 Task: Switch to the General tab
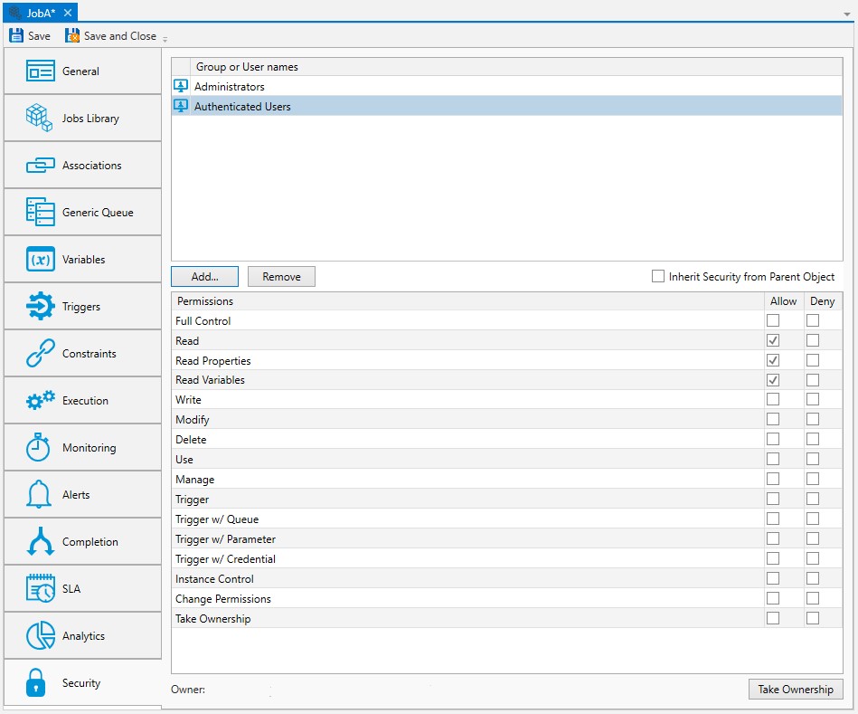[82, 71]
